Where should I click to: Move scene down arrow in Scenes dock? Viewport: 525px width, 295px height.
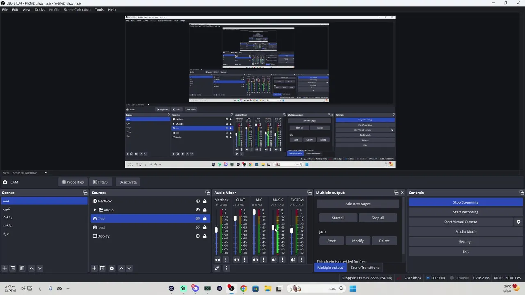(40, 268)
